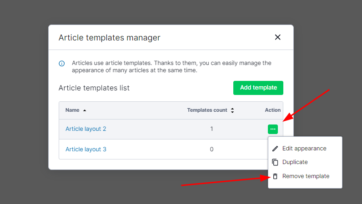Click the Name column header

[72, 110]
